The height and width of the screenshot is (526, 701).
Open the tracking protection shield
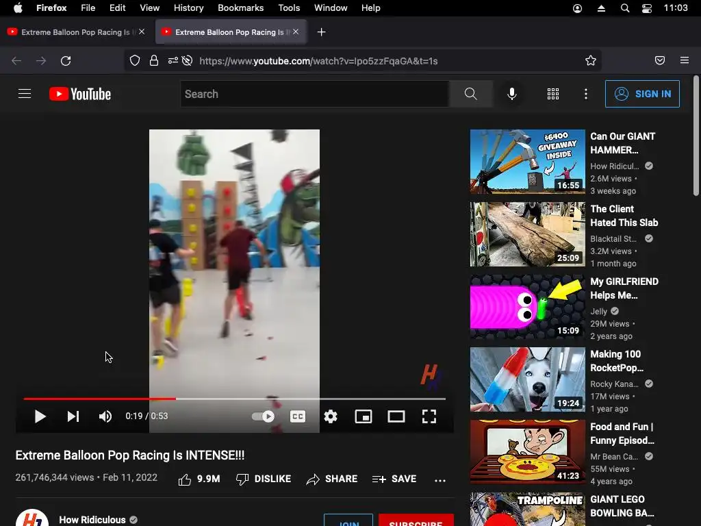(135, 61)
